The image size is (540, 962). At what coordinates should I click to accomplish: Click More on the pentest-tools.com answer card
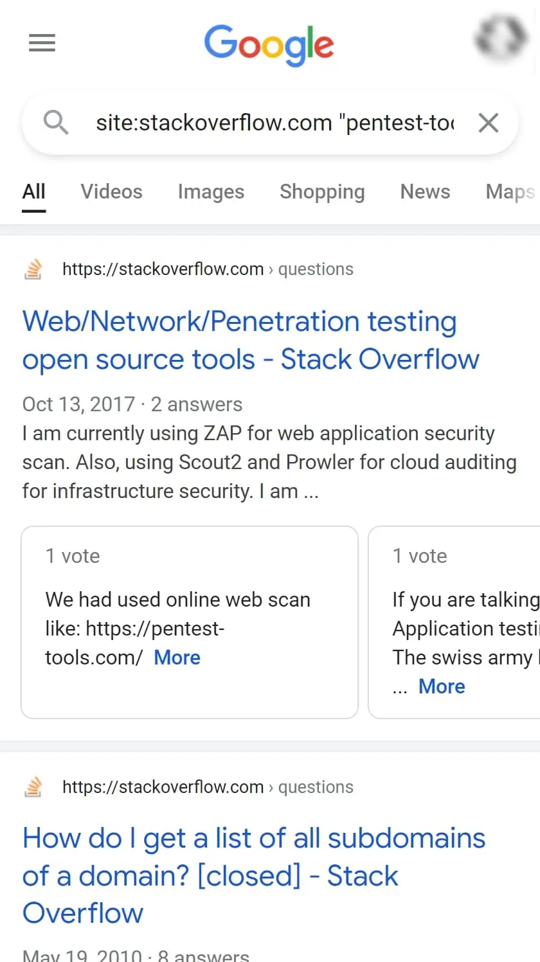coord(177,657)
